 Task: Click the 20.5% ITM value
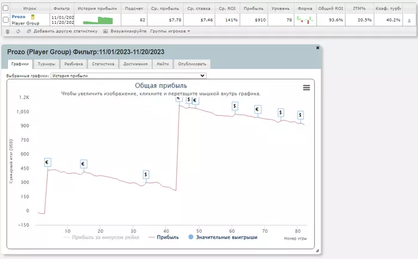pos(365,20)
